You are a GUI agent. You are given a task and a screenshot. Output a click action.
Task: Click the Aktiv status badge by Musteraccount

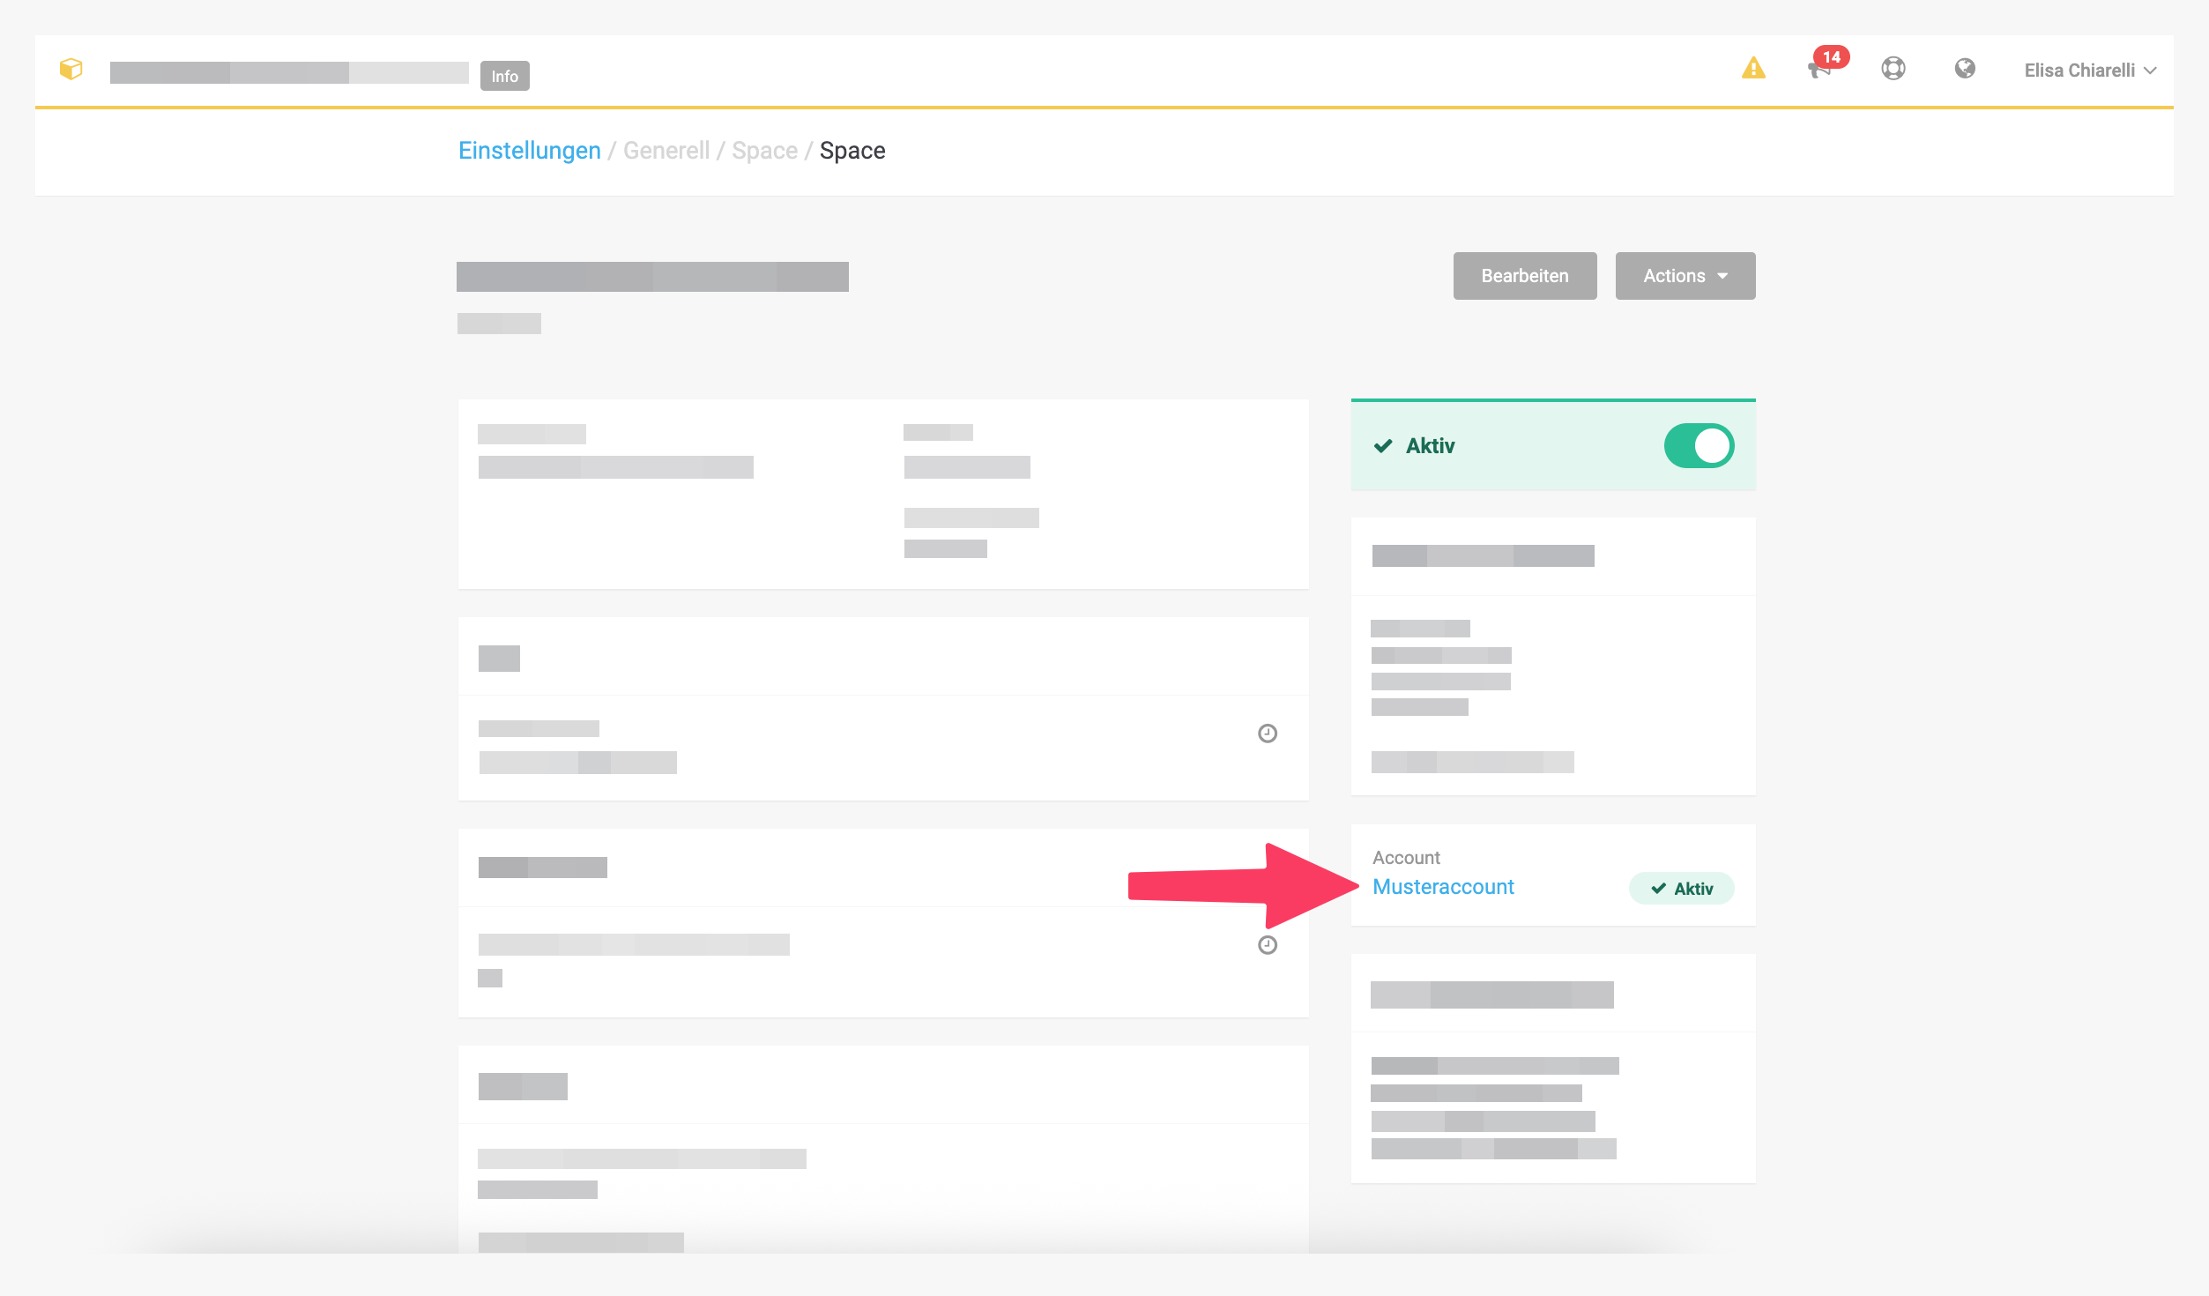pos(1682,889)
